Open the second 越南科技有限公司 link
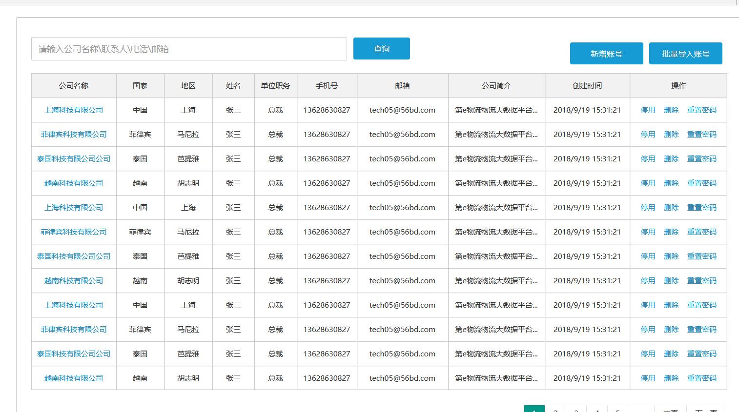This screenshot has height=412, width=739. coord(74,281)
